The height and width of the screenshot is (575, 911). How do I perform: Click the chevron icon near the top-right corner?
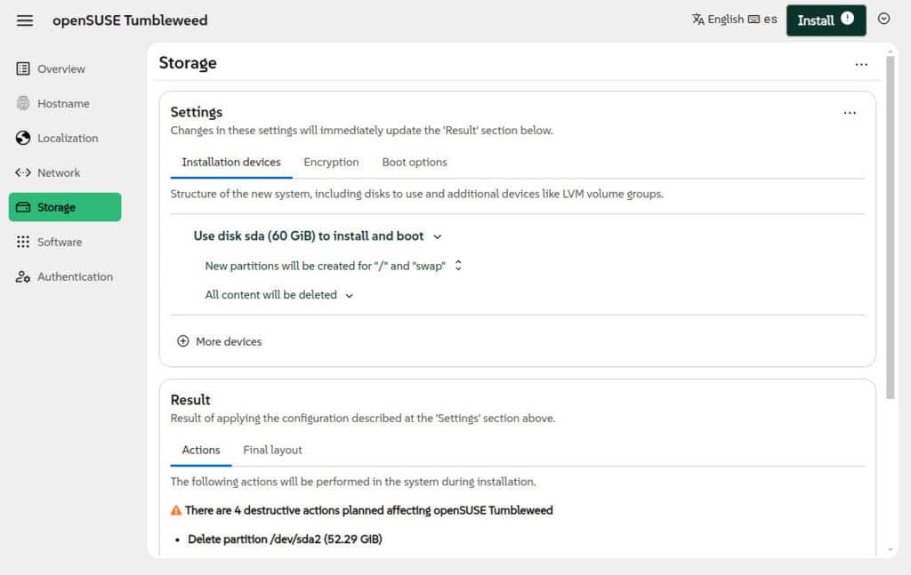point(884,20)
